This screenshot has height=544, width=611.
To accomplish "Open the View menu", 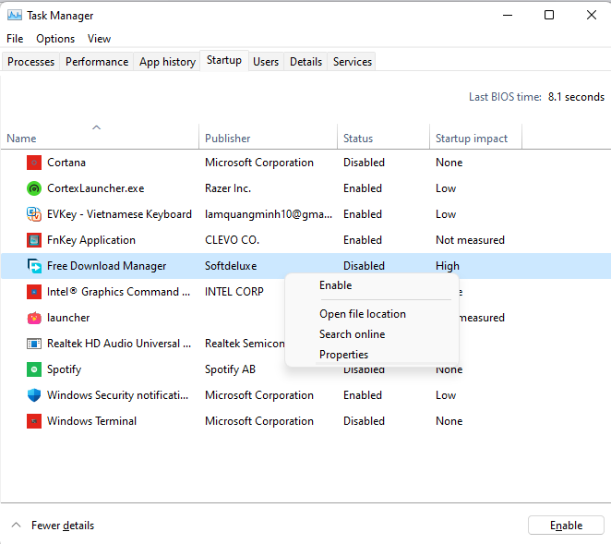I will [x=99, y=39].
